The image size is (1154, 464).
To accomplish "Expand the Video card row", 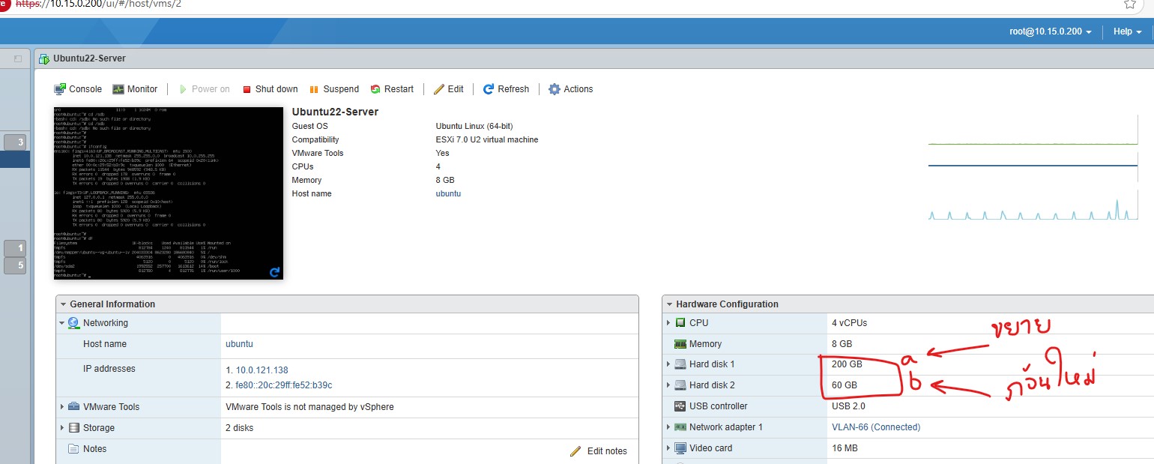I will point(668,448).
